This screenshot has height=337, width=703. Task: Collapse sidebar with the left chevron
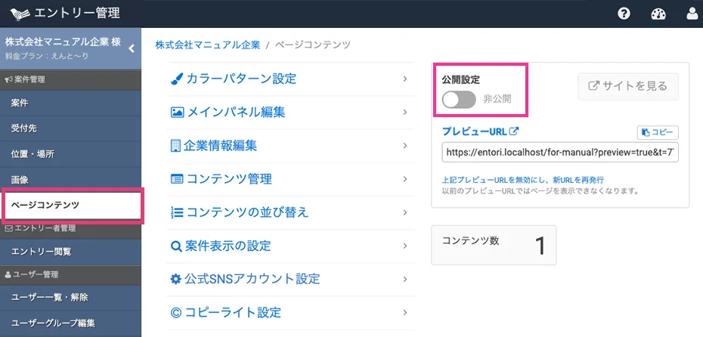click(132, 48)
